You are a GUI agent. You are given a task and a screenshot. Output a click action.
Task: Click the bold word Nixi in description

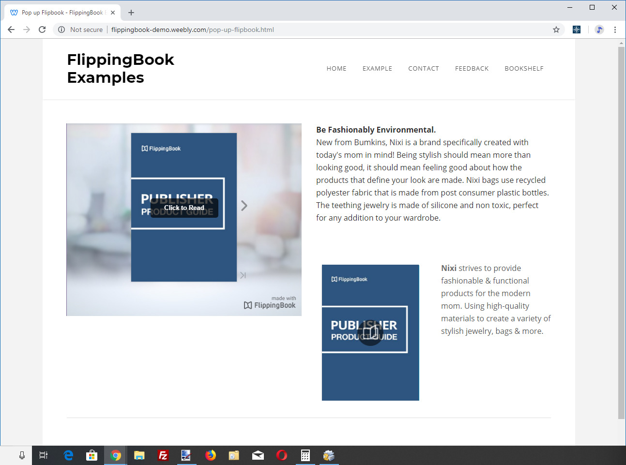click(x=449, y=268)
